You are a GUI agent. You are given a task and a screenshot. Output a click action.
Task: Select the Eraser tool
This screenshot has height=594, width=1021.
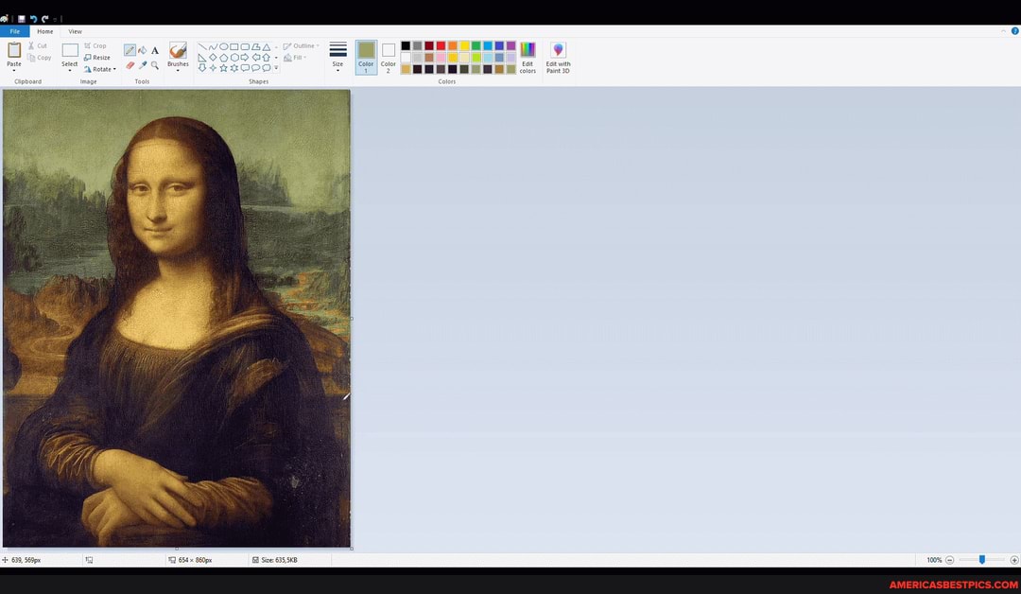[130, 65]
